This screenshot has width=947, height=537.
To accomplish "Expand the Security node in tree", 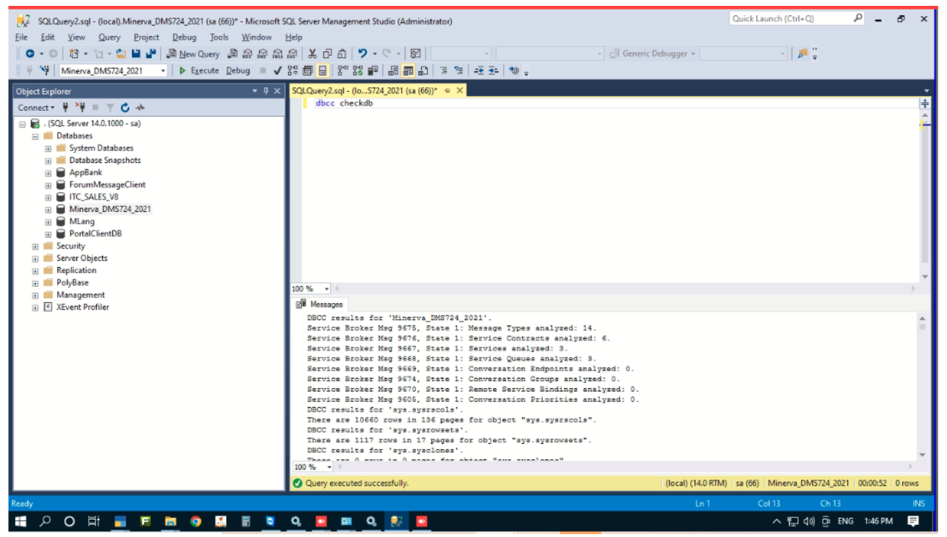I will click(x=35, y=246).
